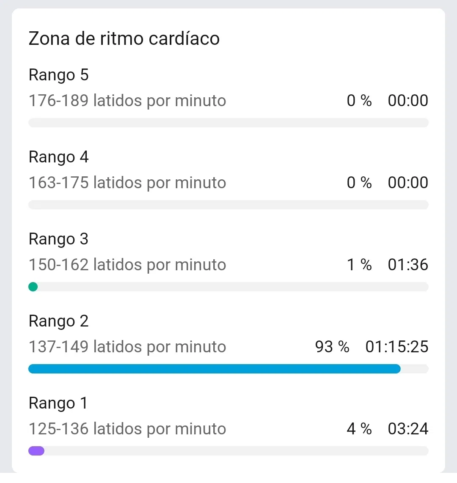Select the Rango 4 label

point(58,157)
